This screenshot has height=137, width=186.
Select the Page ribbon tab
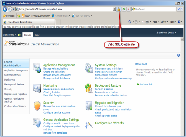[37, 35]
